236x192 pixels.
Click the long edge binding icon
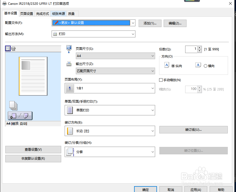[70, 131]
